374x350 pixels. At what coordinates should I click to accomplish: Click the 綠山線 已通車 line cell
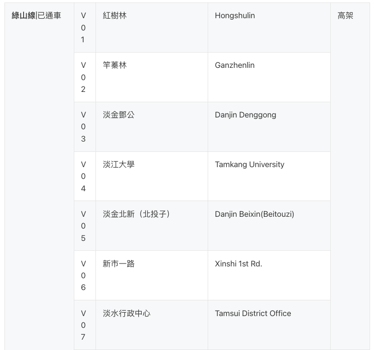coord(36,16)
